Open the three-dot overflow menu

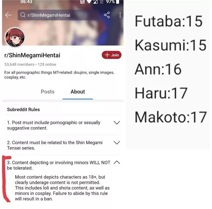pos(120,15)
